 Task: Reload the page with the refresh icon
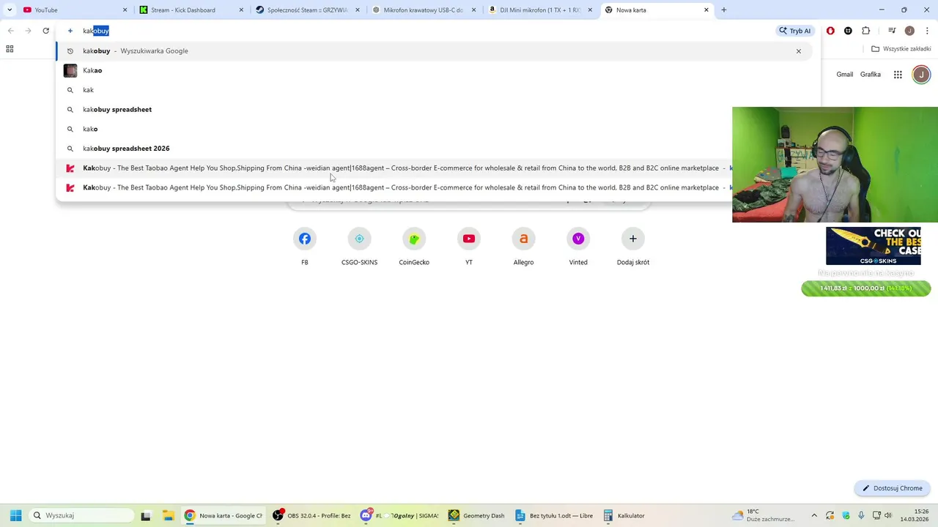45,31
